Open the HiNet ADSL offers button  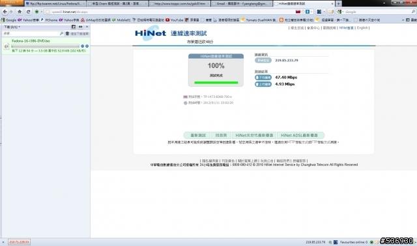coord(300,135)
